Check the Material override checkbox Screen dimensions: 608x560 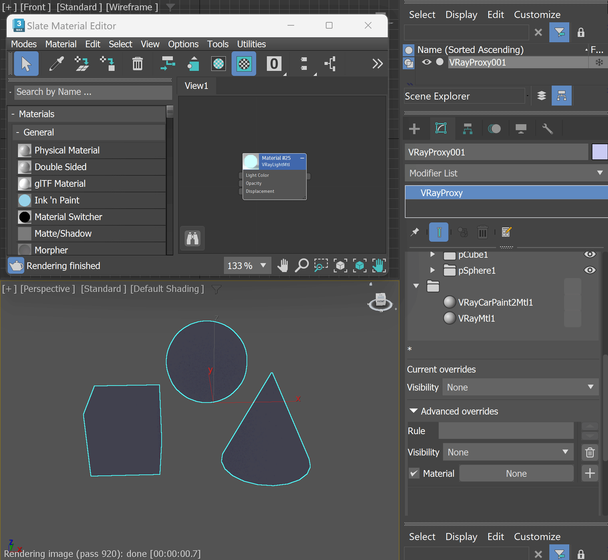(414, 473)
